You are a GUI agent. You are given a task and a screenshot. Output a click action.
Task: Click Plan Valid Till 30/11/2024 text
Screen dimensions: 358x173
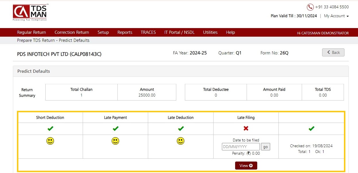point(294,16)
